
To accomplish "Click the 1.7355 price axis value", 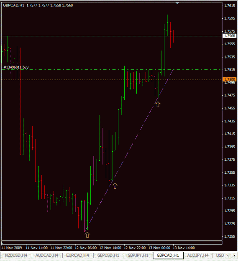I will pyautogui.click(x=230, y=172).
